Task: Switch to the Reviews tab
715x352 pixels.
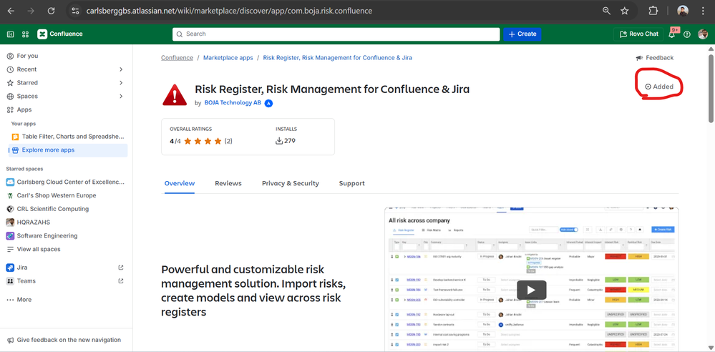Action: pyautogui.click(x=228, y=183)
